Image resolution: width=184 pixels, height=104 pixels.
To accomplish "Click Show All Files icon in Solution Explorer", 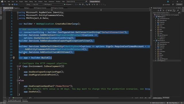I will coord(171,10).
